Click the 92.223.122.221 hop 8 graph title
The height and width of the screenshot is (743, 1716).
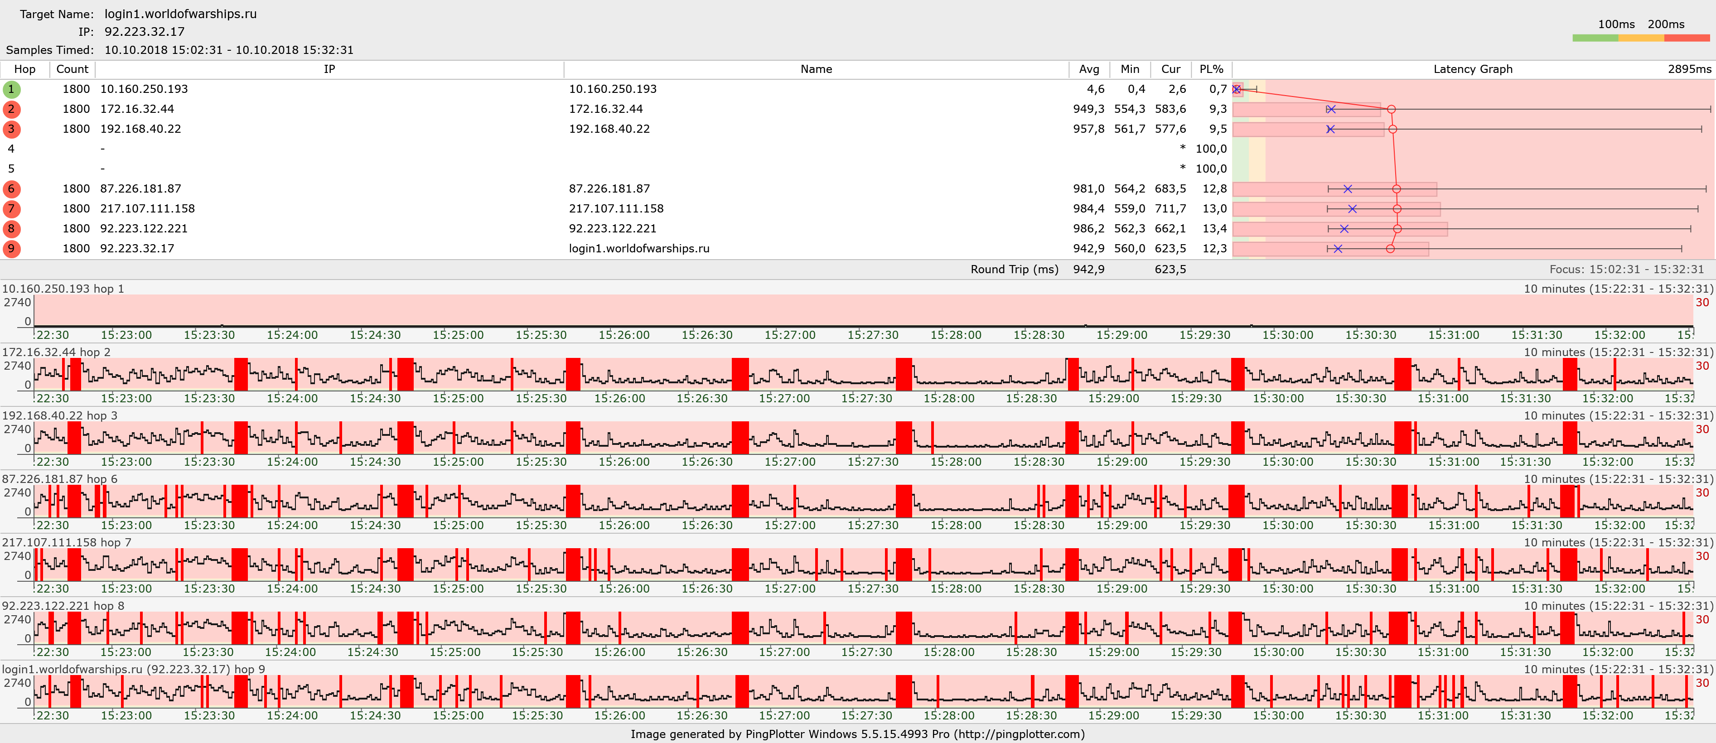coord(63,606)
